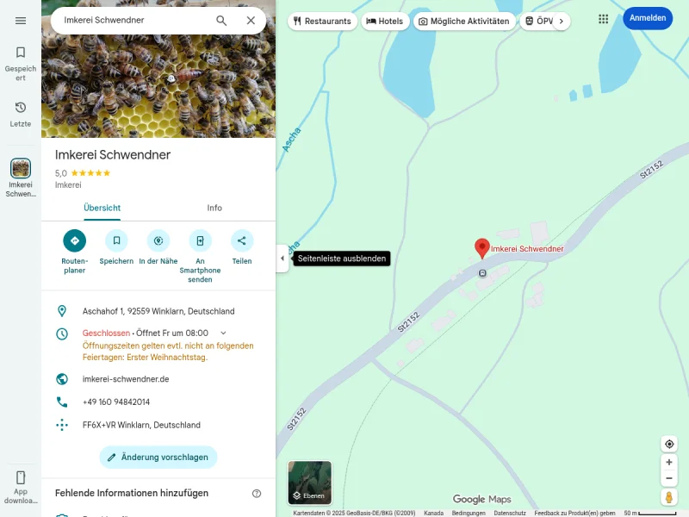Click the Anmelden sign-in button
Viewport: 689px width, 517px height.
coord(647,18)
